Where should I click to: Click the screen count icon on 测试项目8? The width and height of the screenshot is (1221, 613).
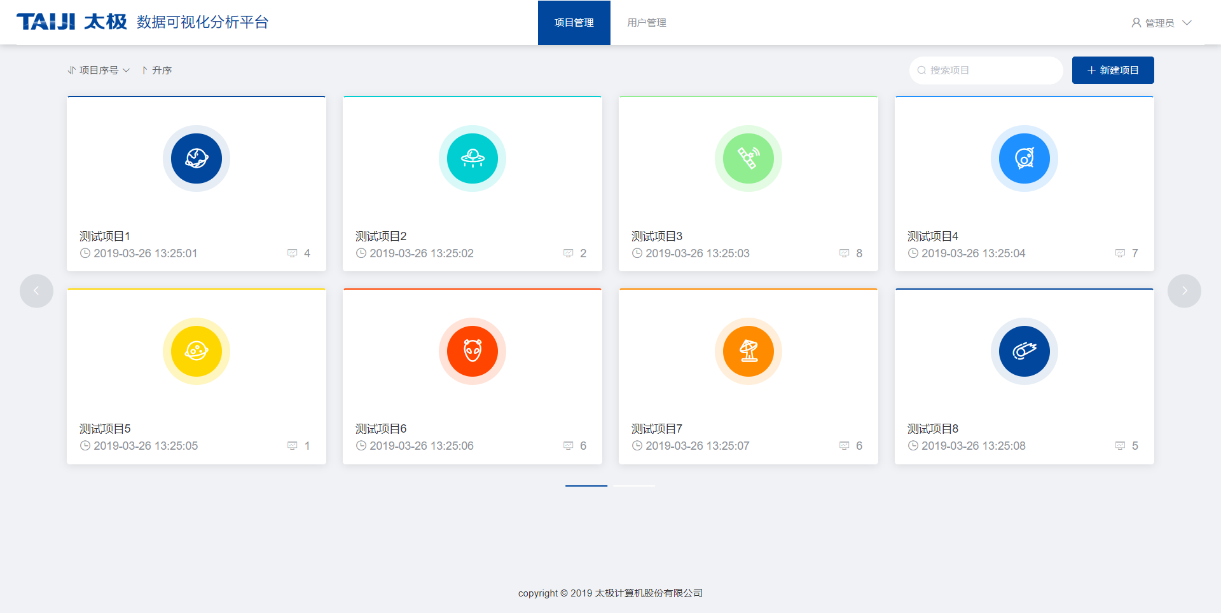(x=1121, y=446)
